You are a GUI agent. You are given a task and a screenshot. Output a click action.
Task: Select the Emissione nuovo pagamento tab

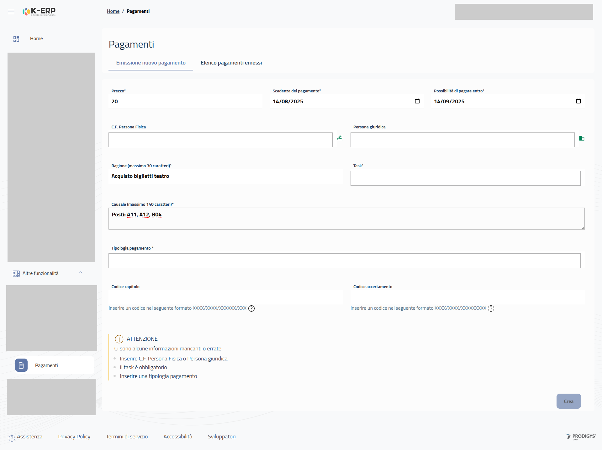[151, 63]
